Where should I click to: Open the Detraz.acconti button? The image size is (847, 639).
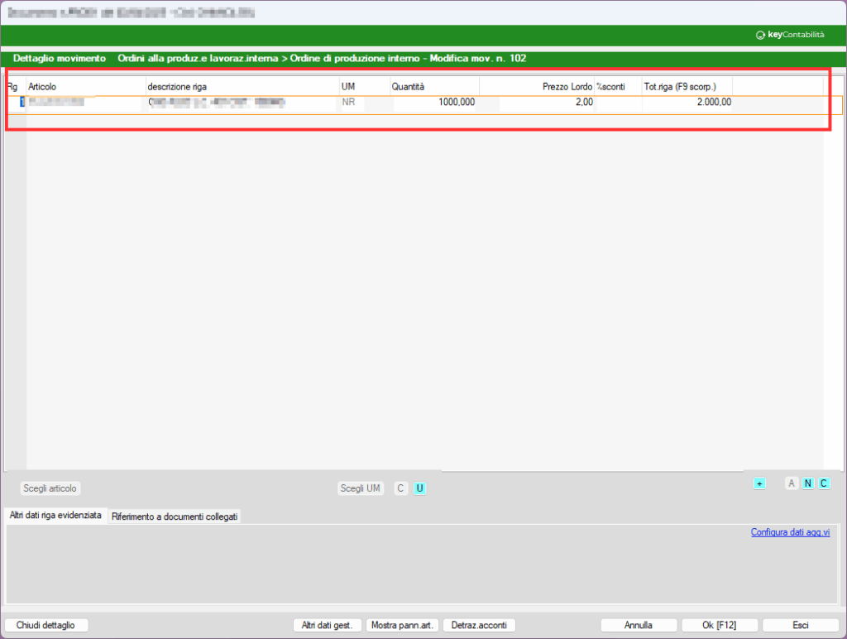coord(479,625)
